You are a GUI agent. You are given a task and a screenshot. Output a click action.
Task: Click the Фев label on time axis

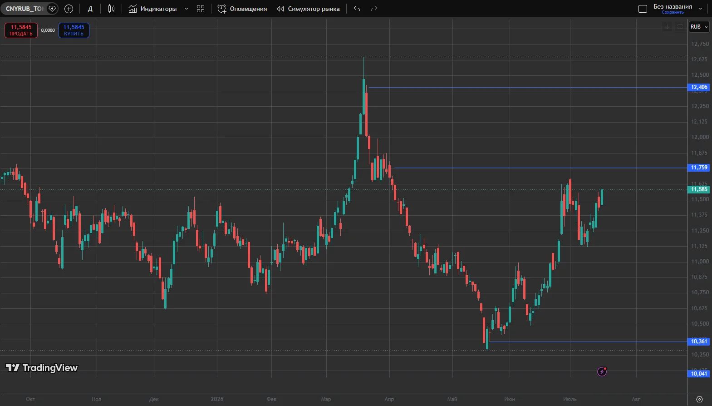(271, 399)
